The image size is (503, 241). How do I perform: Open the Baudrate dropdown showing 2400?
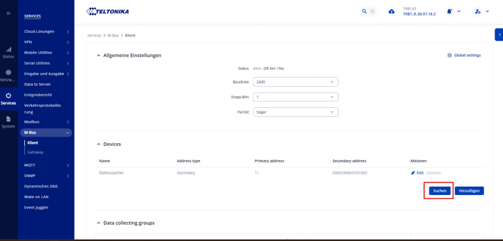click(x=296, y=82)
